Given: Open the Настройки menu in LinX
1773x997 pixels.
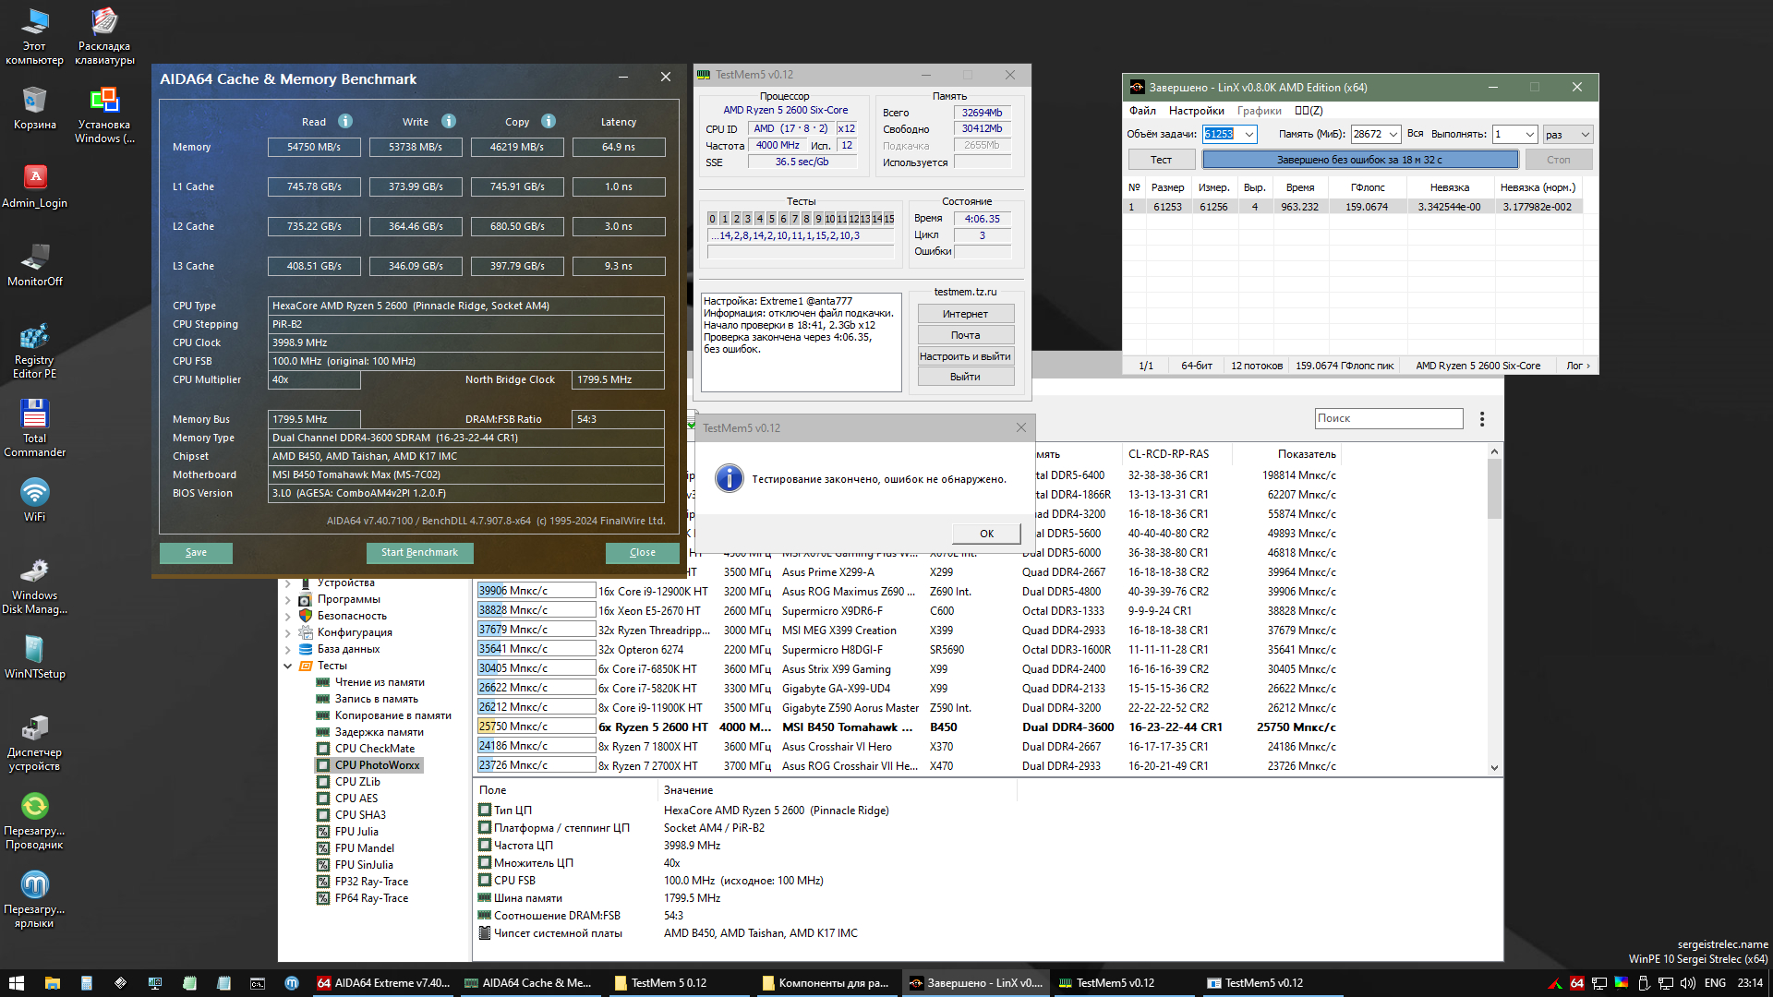Looking at the screenshot, I should 1196,111.
